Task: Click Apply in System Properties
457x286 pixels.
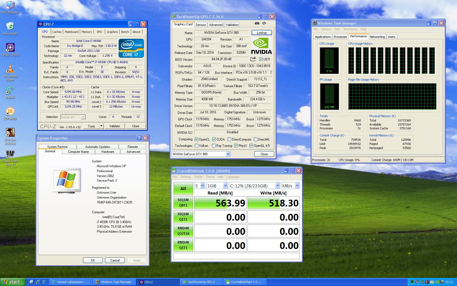Action: coord(137,260)
